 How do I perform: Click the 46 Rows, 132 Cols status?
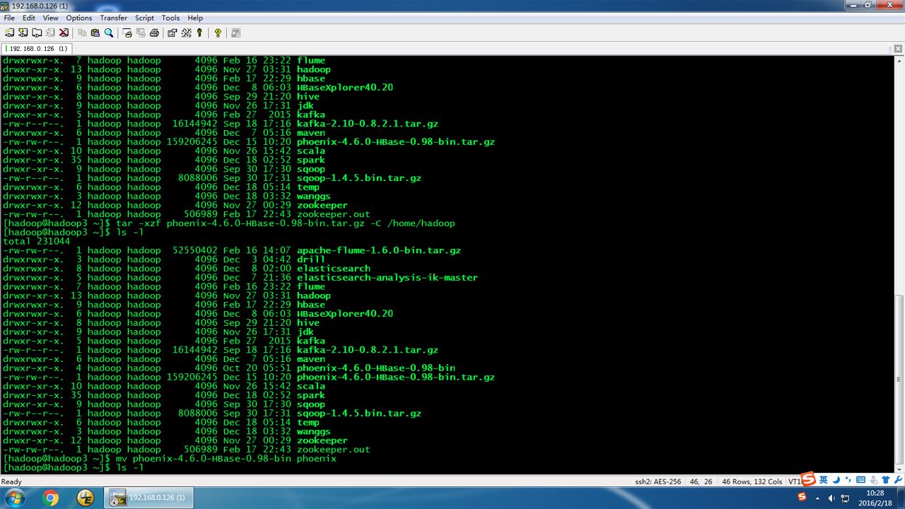[x=752, y=481]
